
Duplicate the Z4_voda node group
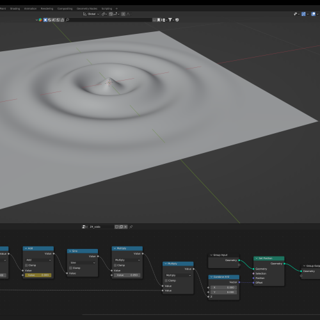pyautogui.click(x=121, y=227)
